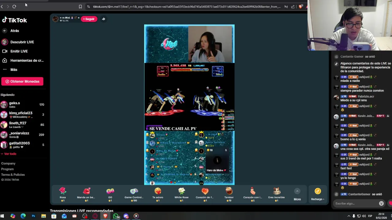Send the White Rose gift

click(x=181, y=194)
